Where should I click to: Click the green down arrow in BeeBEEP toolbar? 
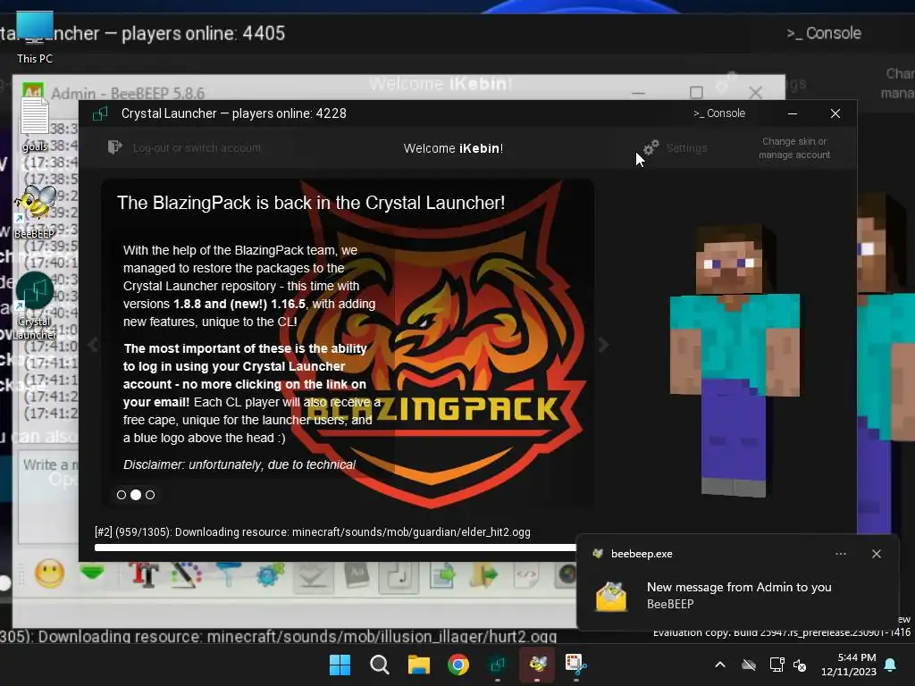pyautogui.click(x=92, y=573)
